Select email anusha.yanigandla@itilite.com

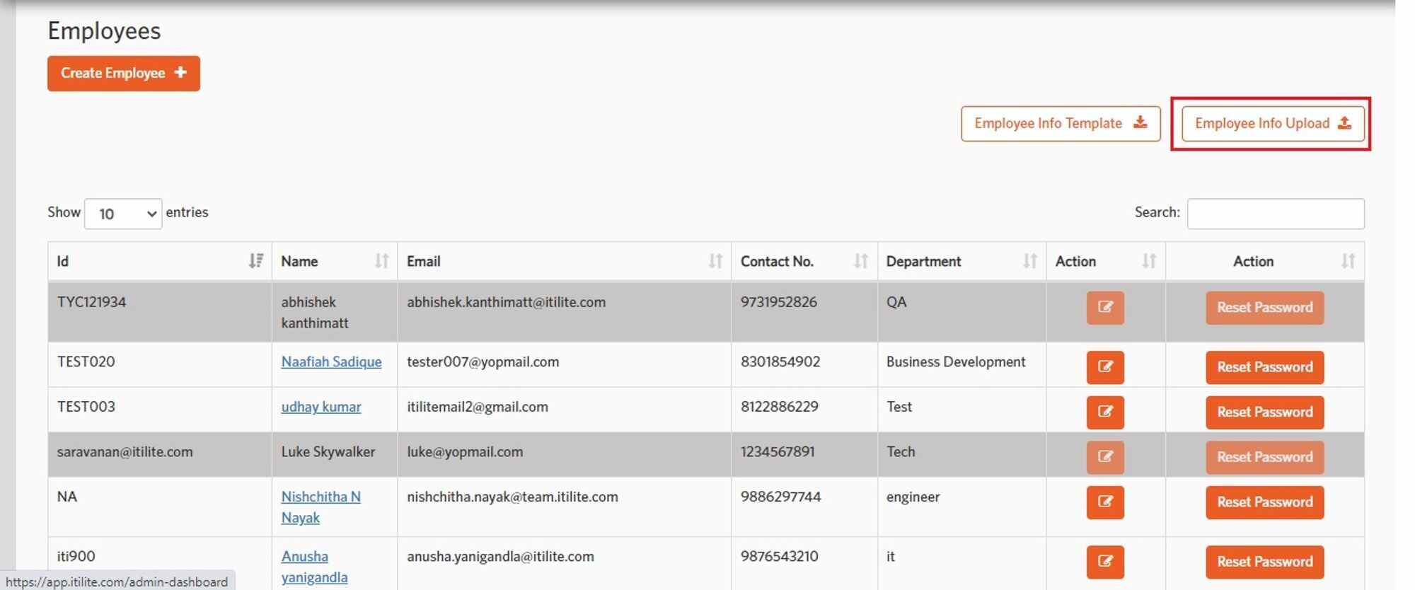[x=500, y=557]
